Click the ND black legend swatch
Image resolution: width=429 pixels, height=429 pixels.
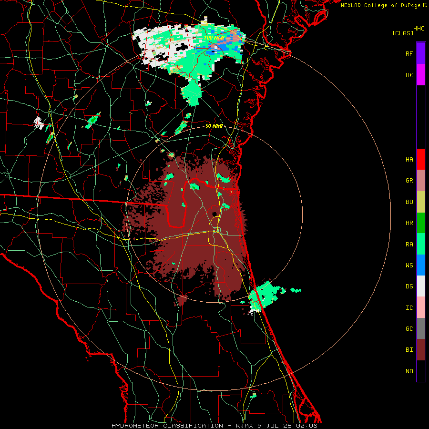[421, 371]
